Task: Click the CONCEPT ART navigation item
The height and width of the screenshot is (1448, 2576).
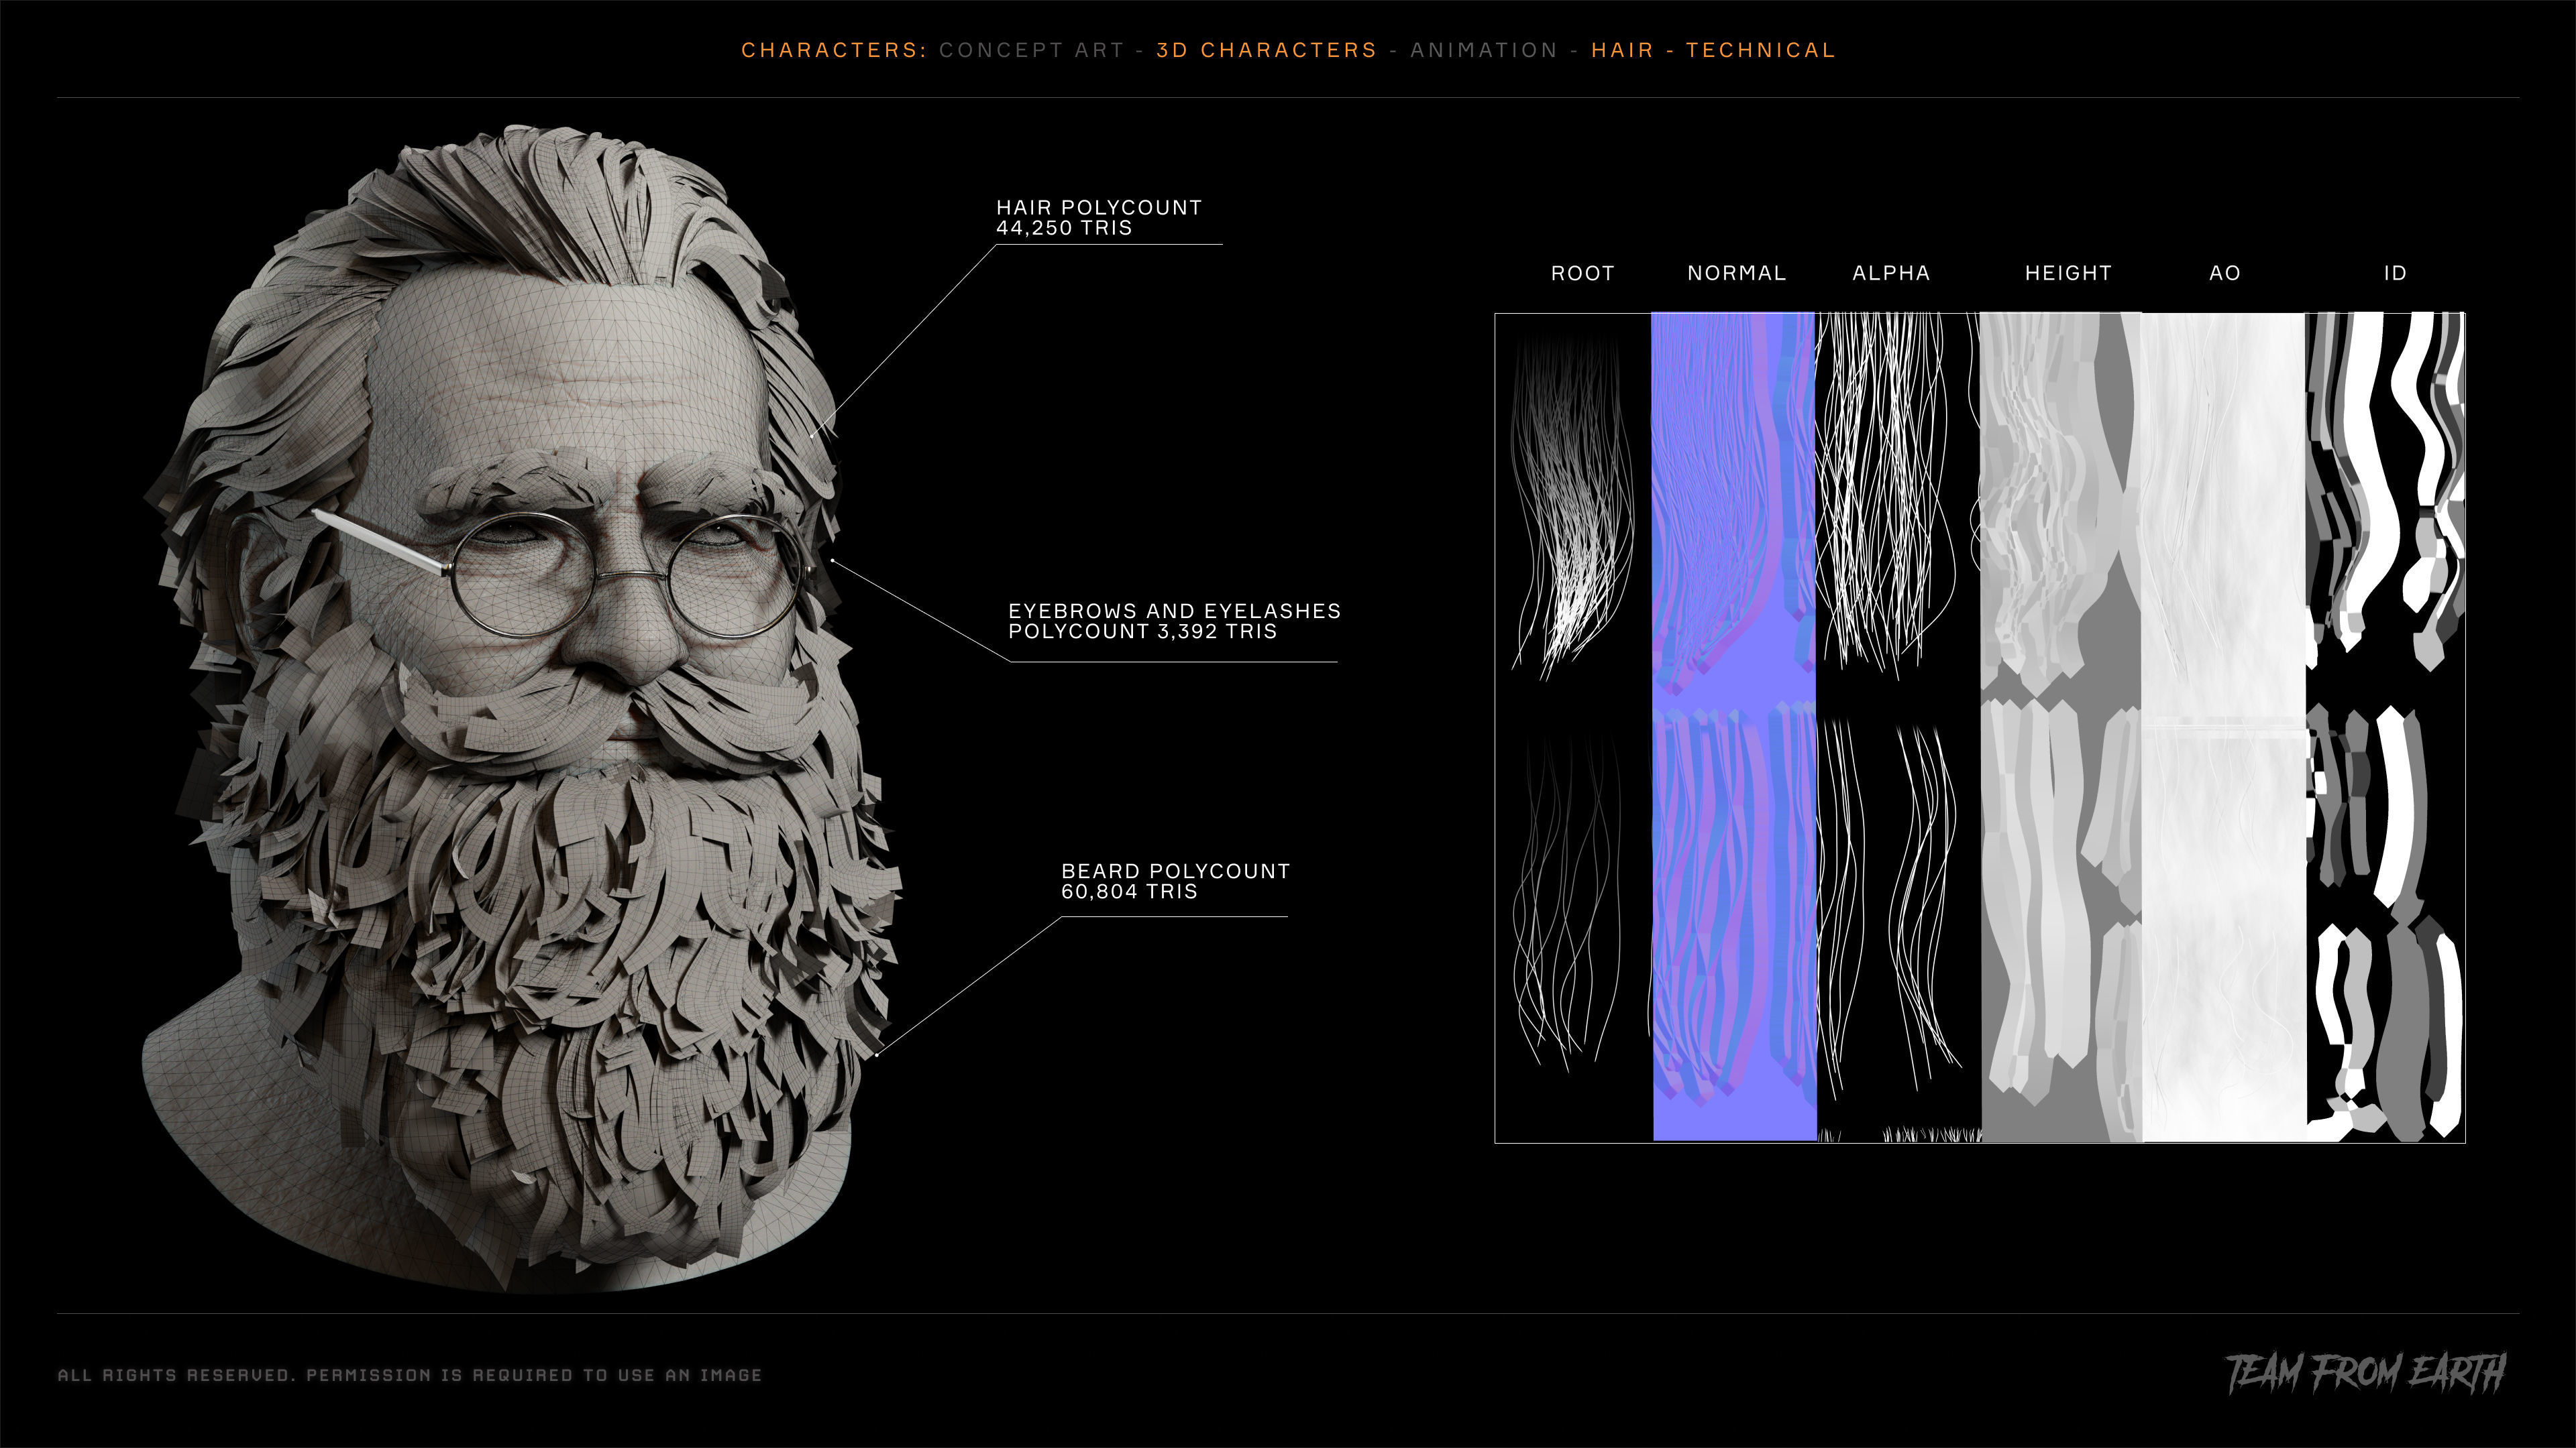Action: coord(1031,50)
